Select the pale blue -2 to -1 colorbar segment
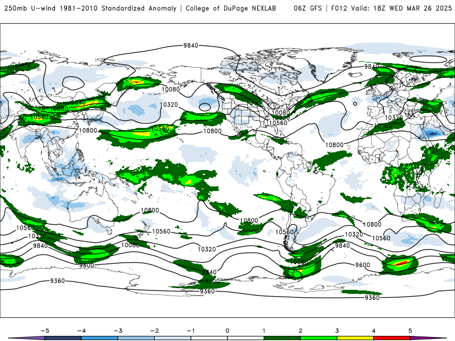 pos(173,338)
